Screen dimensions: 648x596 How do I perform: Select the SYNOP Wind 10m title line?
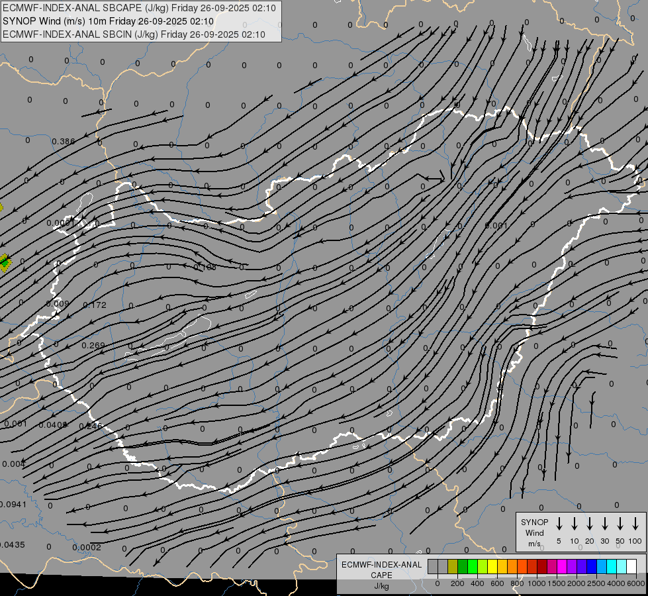pyautogui.click(x=109, y=21)
